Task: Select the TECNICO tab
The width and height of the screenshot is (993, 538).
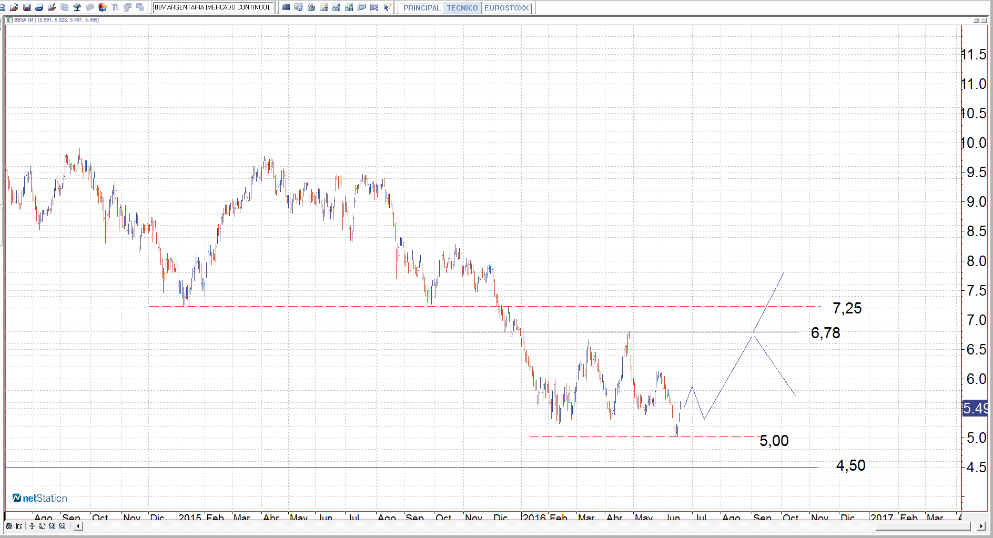Action: 462,8
